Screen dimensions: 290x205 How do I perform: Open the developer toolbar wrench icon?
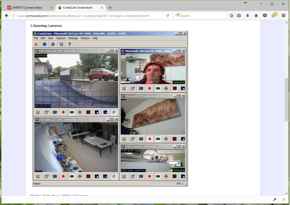click(x=275, y=200)
